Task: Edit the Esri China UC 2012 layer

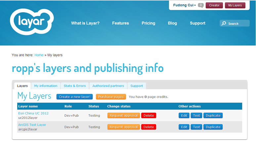Action: (184, 116)
